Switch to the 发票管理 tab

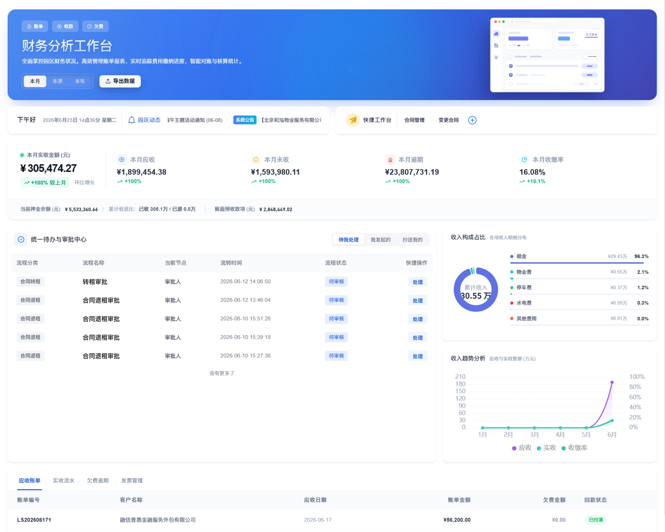point(132,481)
